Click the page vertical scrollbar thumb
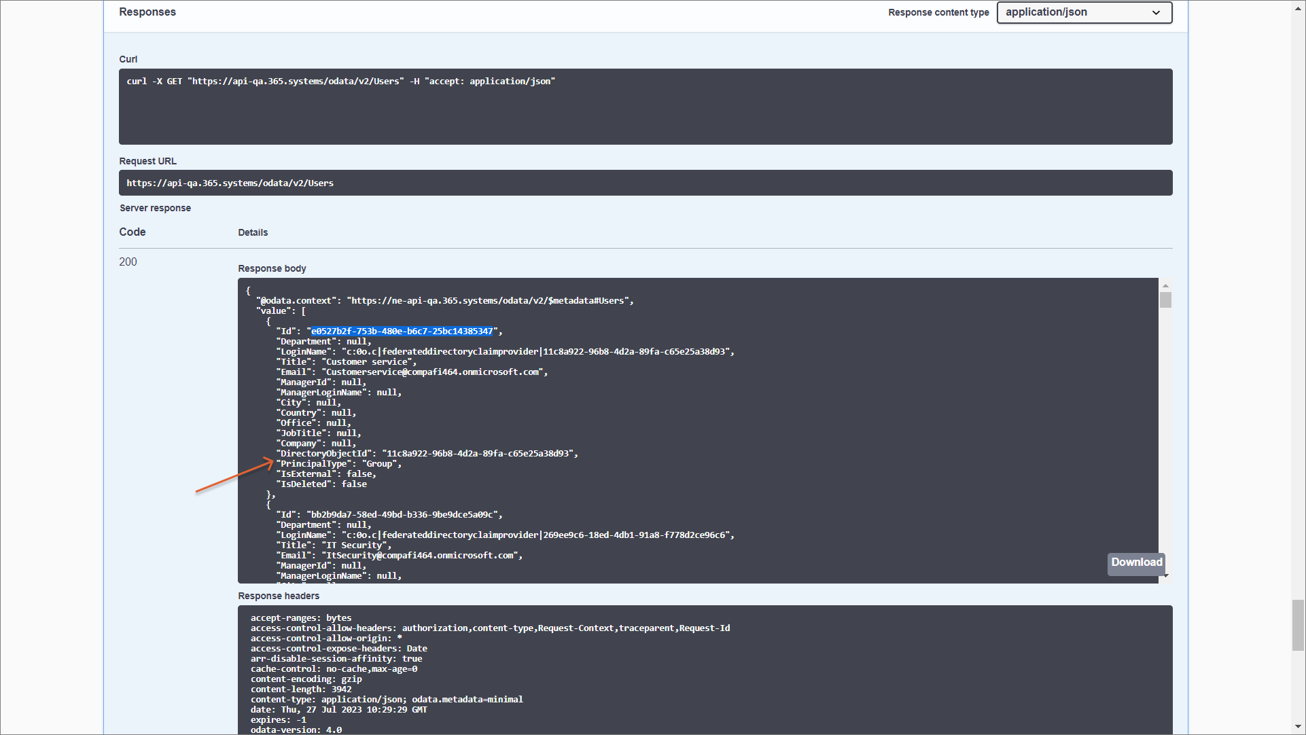This screenshot has width=1306, height=735. 1298,625
